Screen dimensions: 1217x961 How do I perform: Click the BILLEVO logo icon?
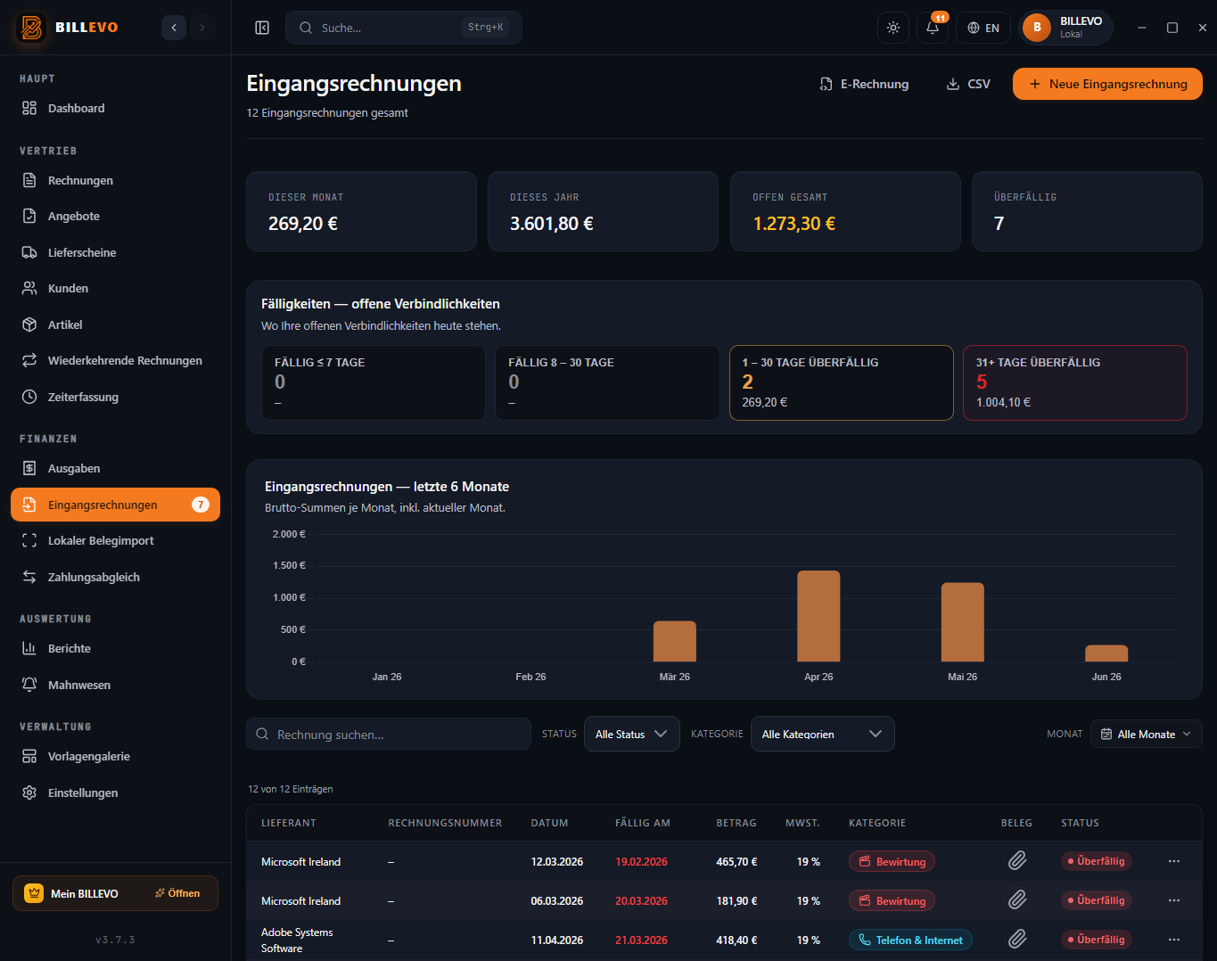[x=31, y=28]
